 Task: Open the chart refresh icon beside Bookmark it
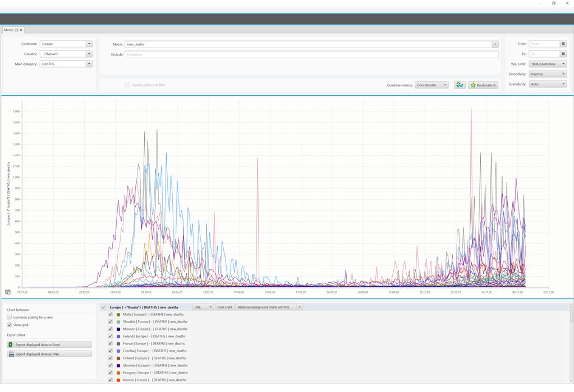460,84
